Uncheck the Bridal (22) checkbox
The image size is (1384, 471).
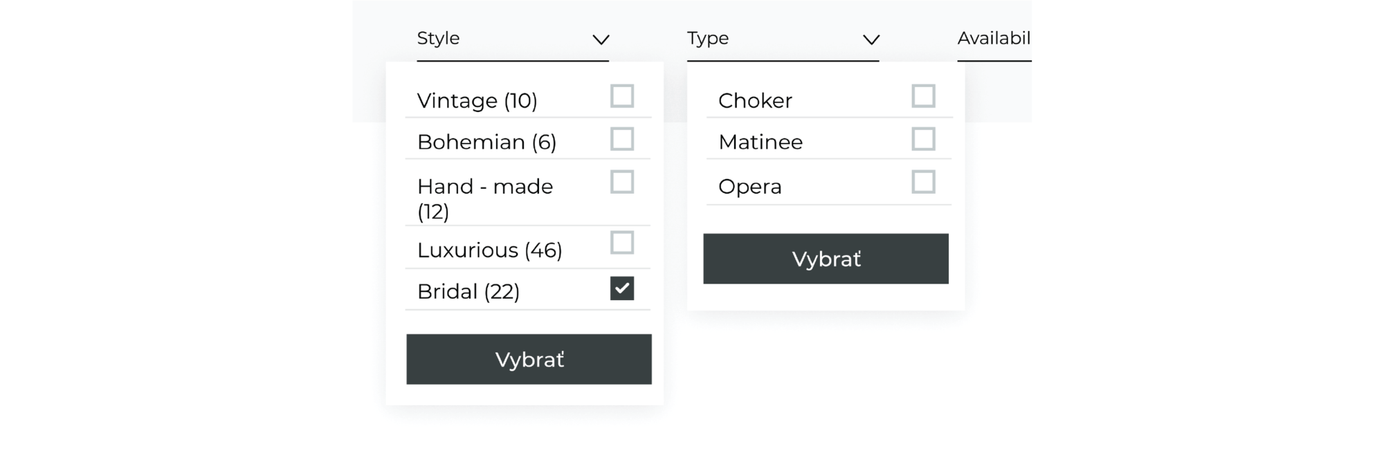[621, 288]
